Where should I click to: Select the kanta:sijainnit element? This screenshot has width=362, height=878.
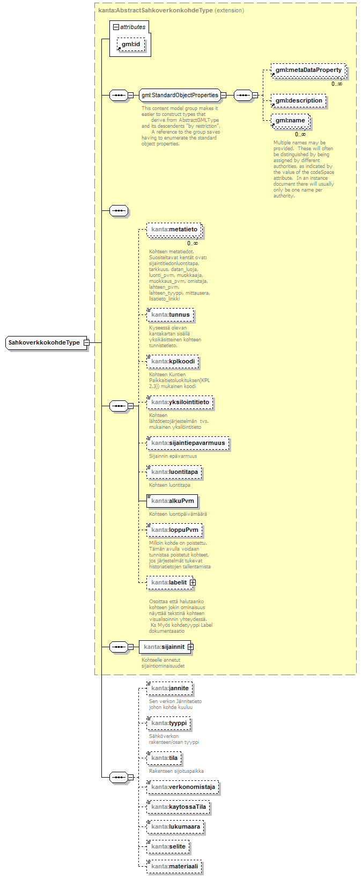164,647
